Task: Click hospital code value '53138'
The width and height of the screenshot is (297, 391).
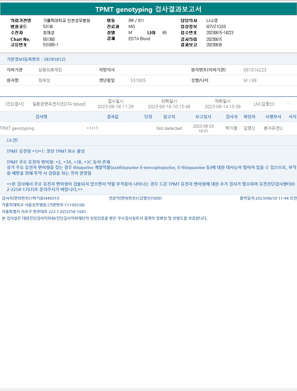Action: click(48, 26)
